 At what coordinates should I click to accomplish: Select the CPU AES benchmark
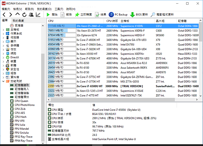pyautogui.click(x=18, y=113)
